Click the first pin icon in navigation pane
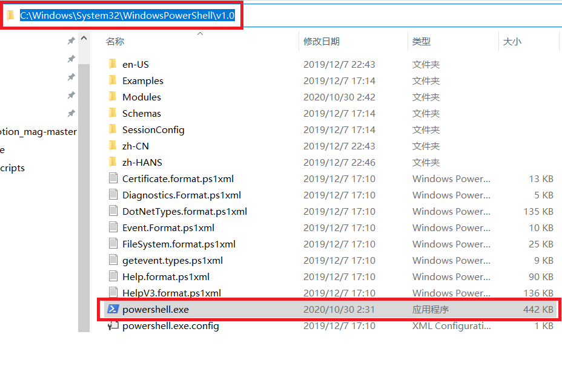Image resolution: width=562 pixels, height=392 pixels. (71, 41)
